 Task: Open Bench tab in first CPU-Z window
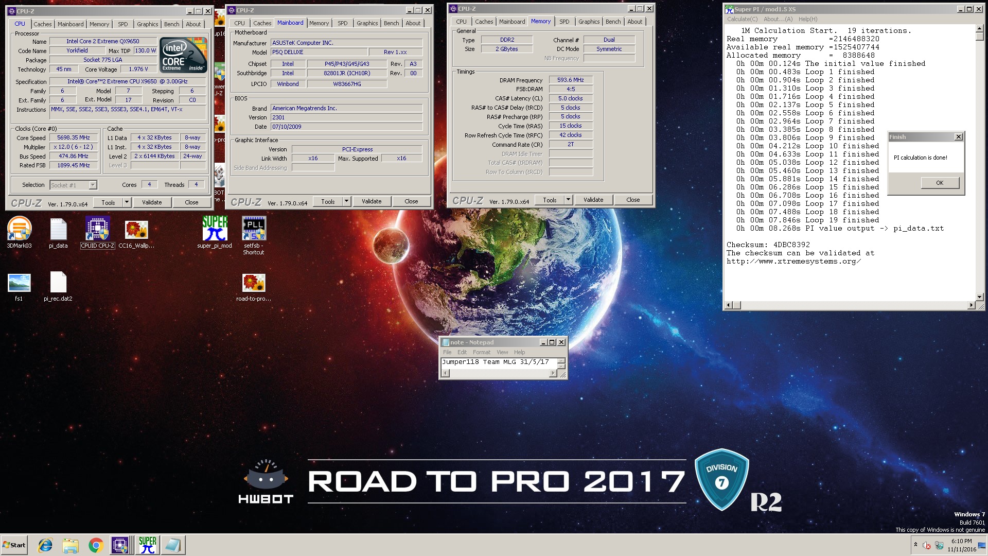click(172, 24)
